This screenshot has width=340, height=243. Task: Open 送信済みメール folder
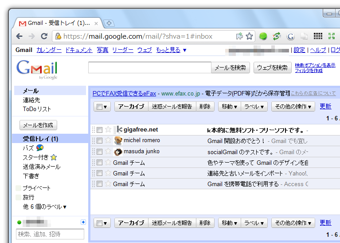[x=42, y=167]
